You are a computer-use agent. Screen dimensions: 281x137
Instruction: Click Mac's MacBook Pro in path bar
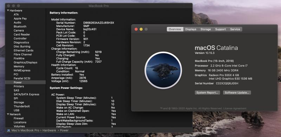pyautogui.click(x=25, y=130)
